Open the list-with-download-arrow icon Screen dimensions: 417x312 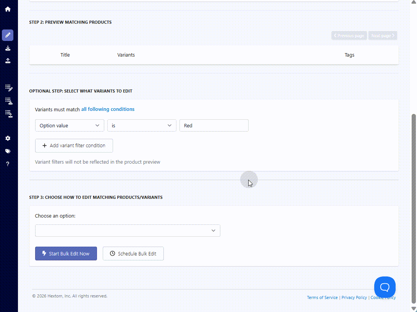tap(9, 101)
